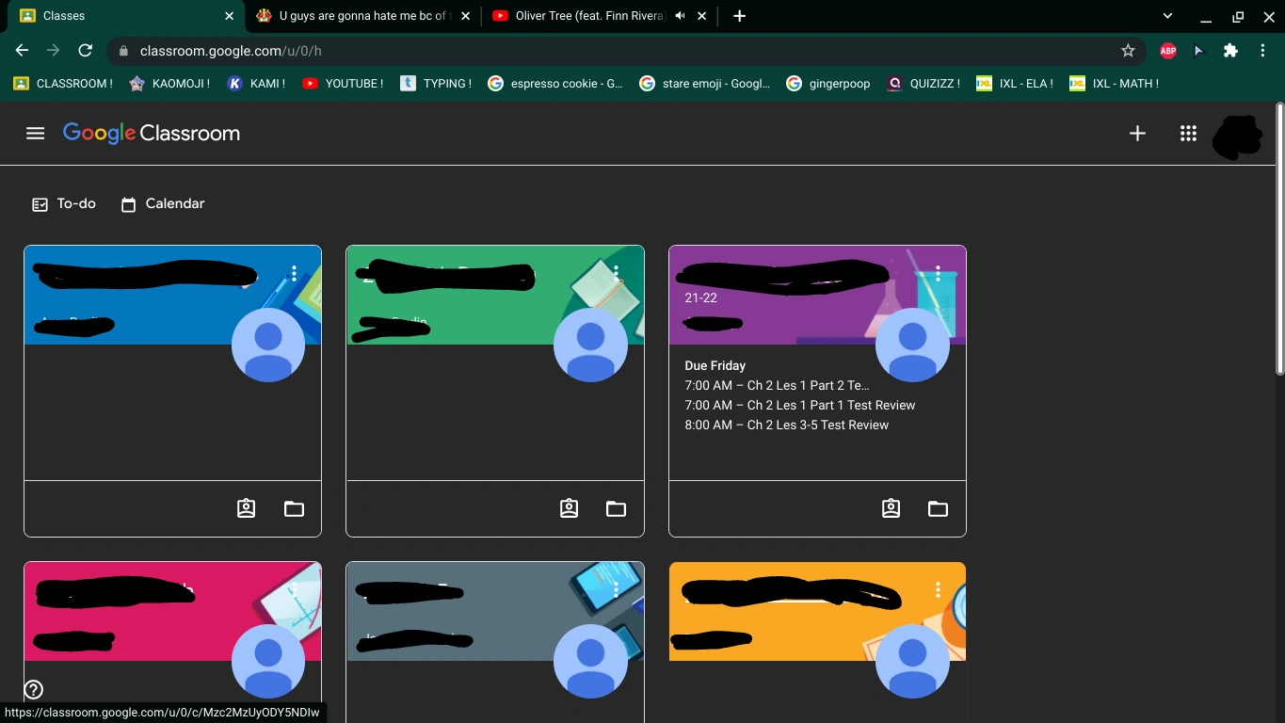The height and width of the screenshot is (723, 1285).
Task: Open the ABP extension icon
Action: [1167, 51]
